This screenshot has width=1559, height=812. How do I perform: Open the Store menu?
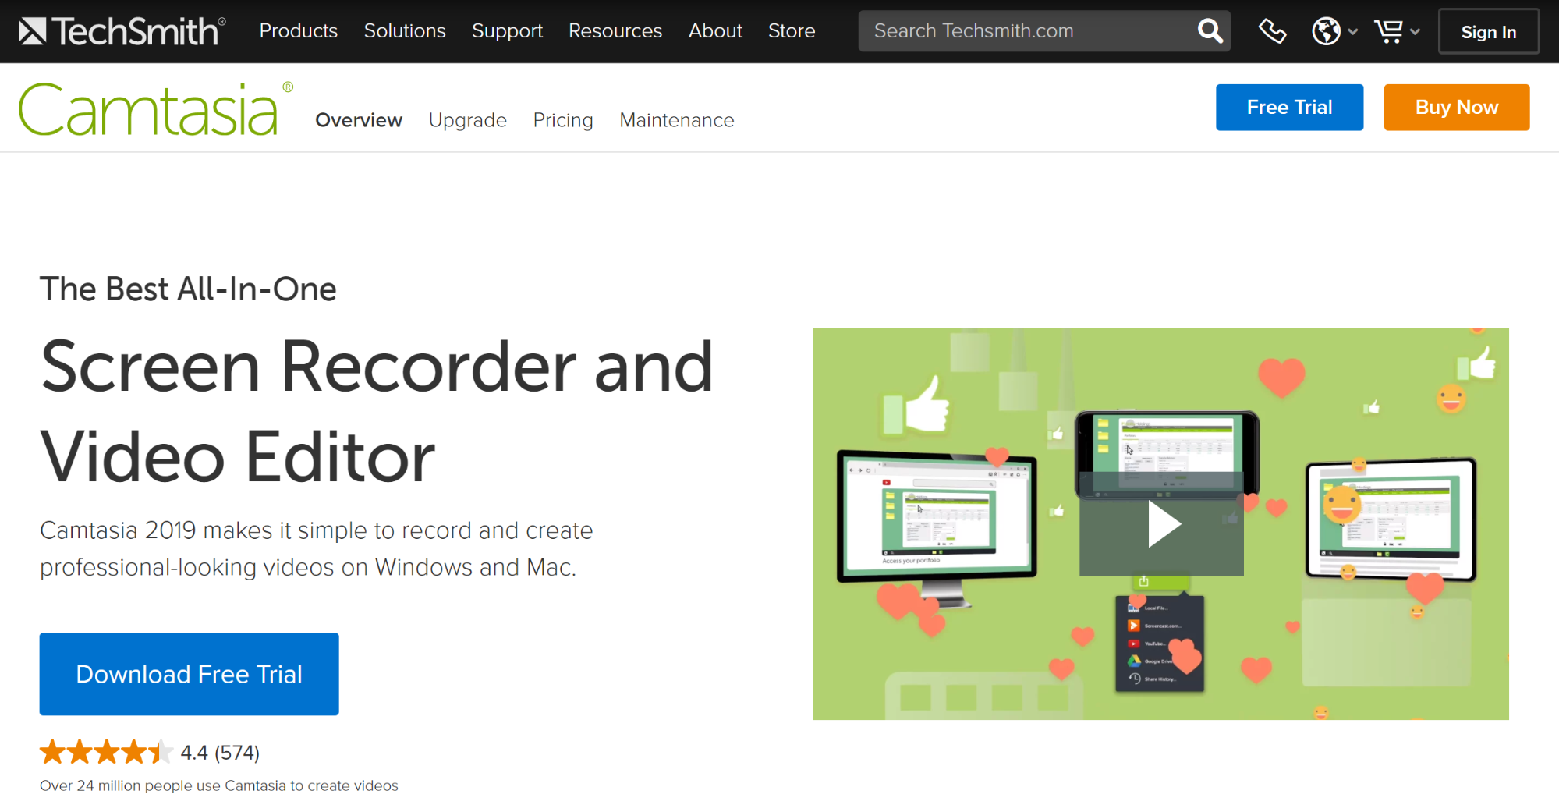pos(792,31)
